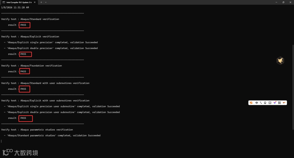Screen dimensions: 294x158
Task: Click the 'Abaqus/Explicit verification' test line
Action: (30, 36)
